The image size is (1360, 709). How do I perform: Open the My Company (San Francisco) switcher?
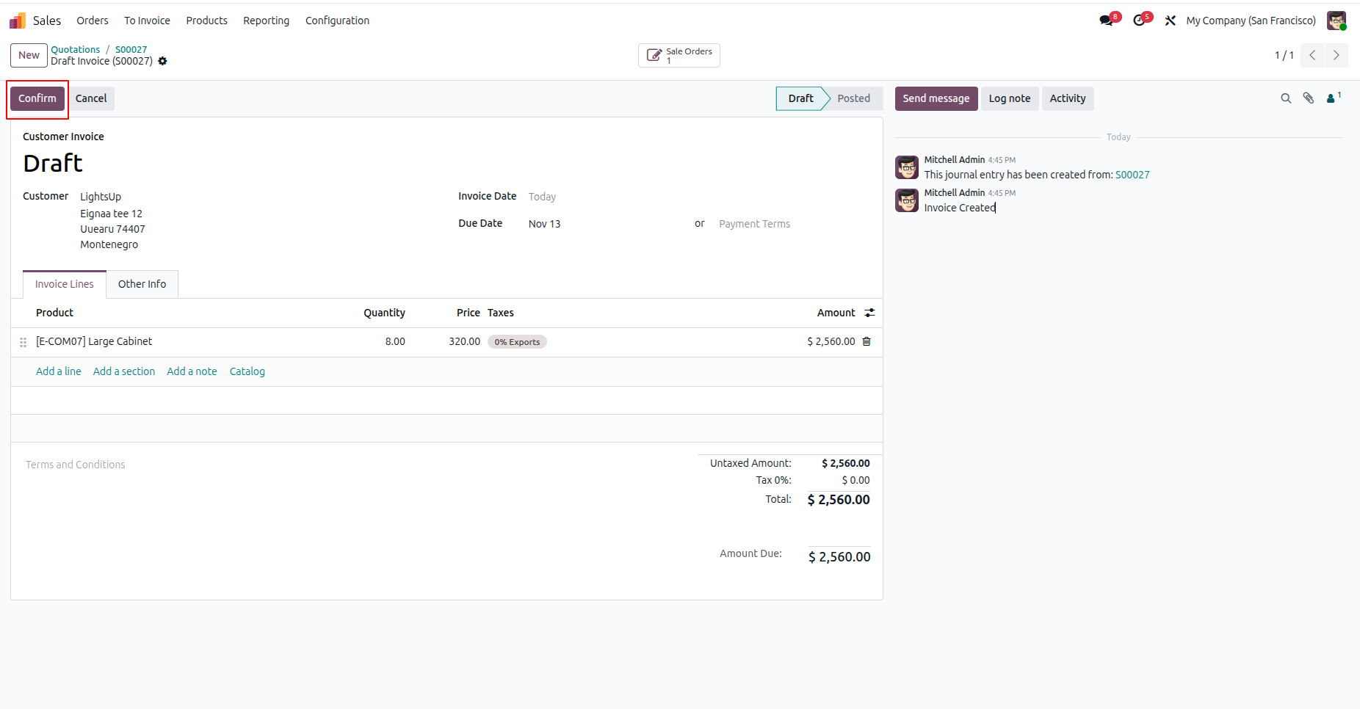[1251, 21]
